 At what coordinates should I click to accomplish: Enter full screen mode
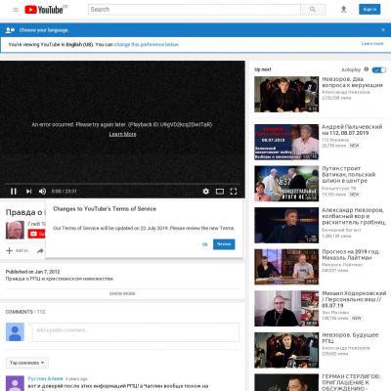tap(234, 192)
